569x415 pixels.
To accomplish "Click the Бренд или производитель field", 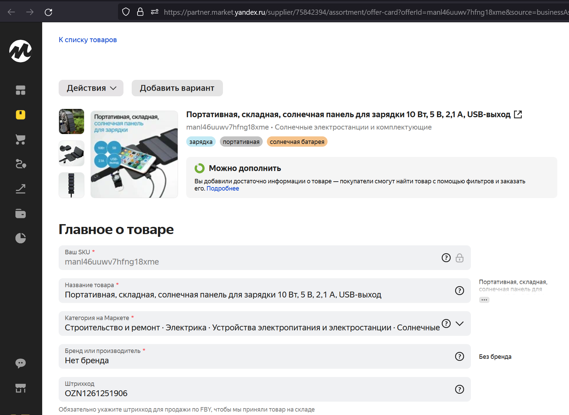I will pos(254,360).
